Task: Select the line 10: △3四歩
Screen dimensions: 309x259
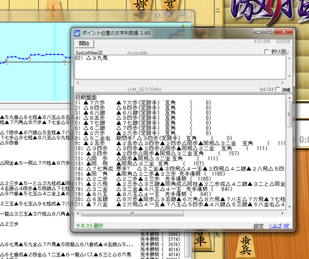Action: click(x=172, y=148)
